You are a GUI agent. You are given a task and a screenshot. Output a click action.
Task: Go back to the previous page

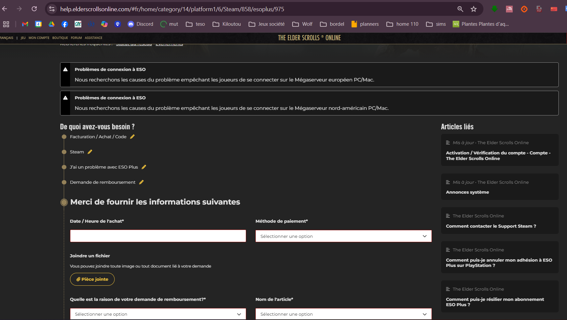5,9
